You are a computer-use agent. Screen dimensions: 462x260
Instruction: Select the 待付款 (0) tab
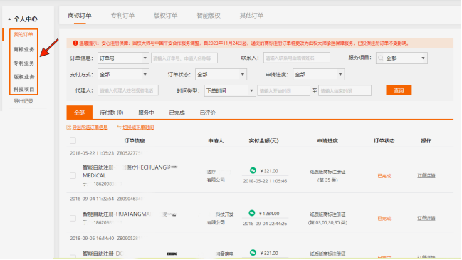pos(111,113)
